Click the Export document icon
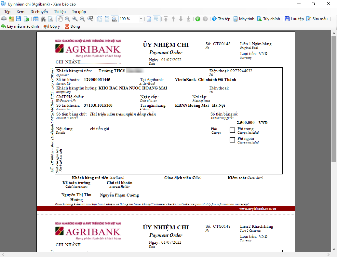Screen dimensions: 337x257 click(26, 19)
